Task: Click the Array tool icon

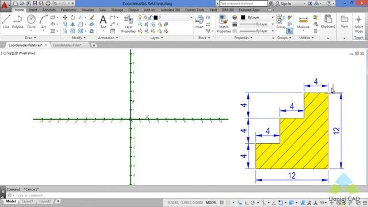Action: [x=80, y=31]
